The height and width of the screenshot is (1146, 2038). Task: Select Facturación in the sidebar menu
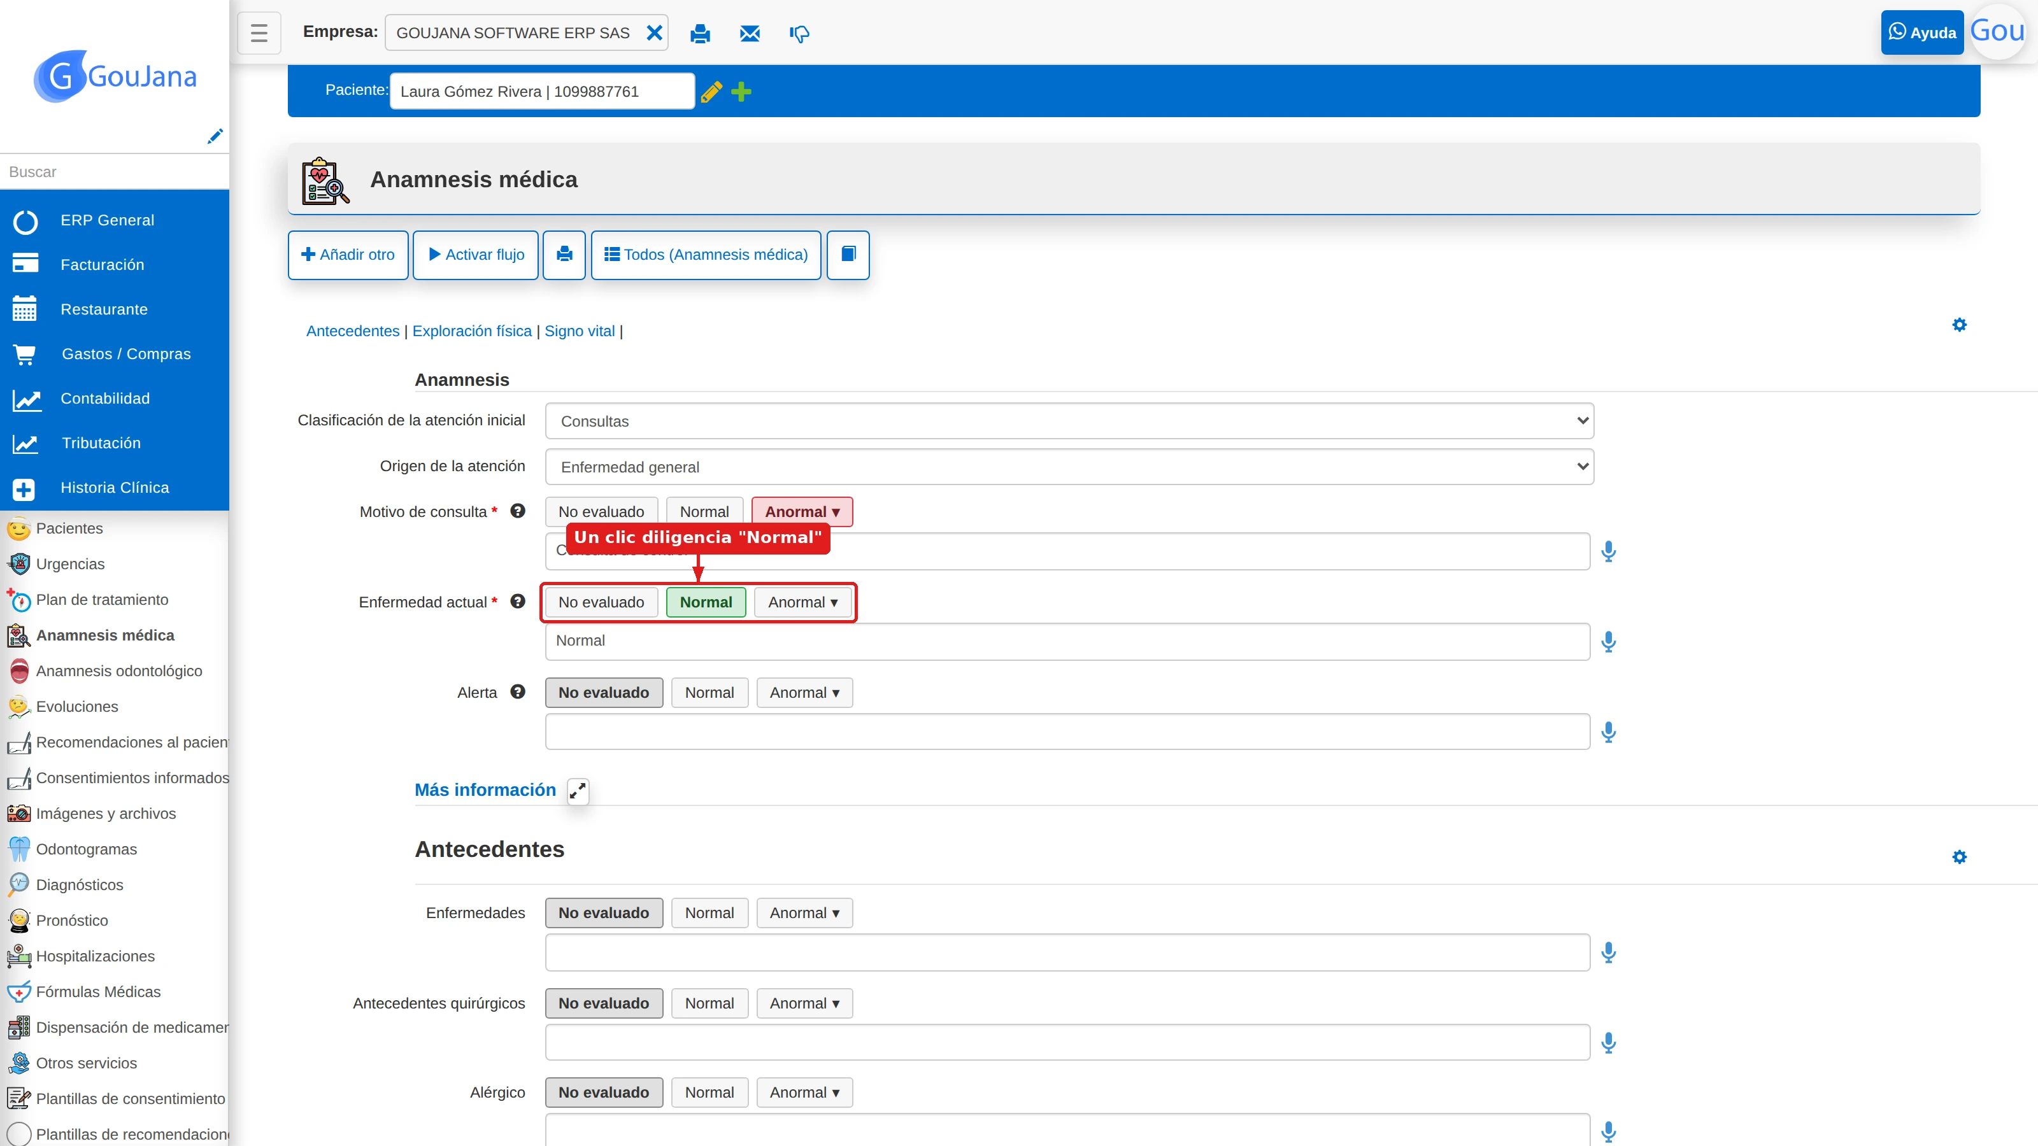coord(102,264)
